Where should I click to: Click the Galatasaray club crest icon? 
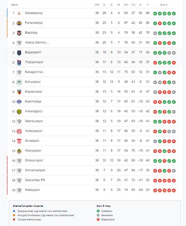19,13
